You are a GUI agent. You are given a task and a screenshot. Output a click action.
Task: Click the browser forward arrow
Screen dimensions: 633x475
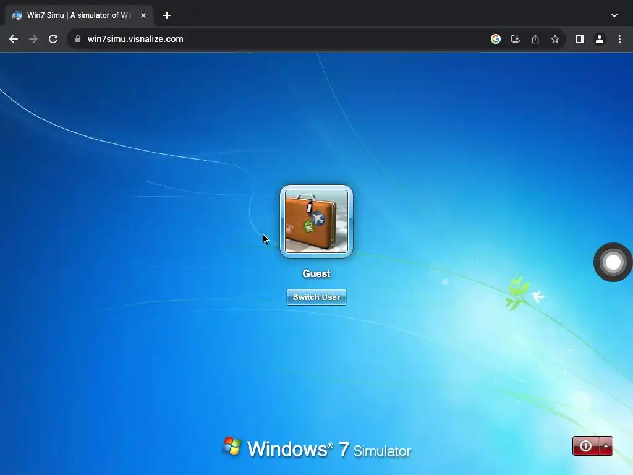point(33,39)
